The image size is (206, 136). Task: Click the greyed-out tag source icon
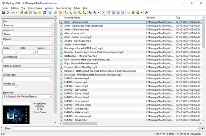128,13
